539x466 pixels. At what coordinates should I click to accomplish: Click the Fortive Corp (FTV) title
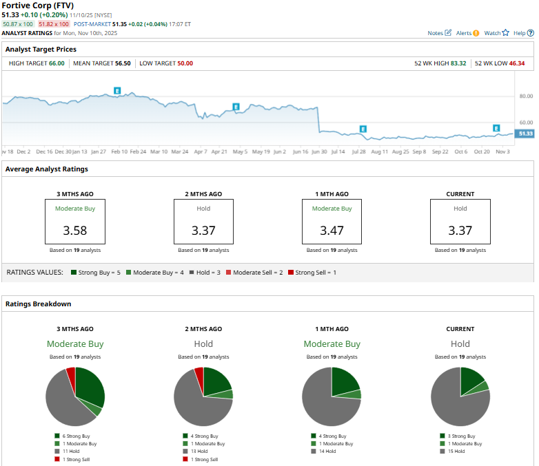click(37, 6)
